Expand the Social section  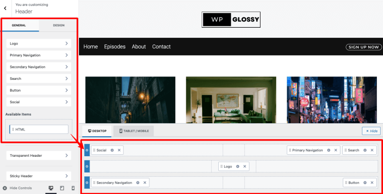click(x=39, y=102)
